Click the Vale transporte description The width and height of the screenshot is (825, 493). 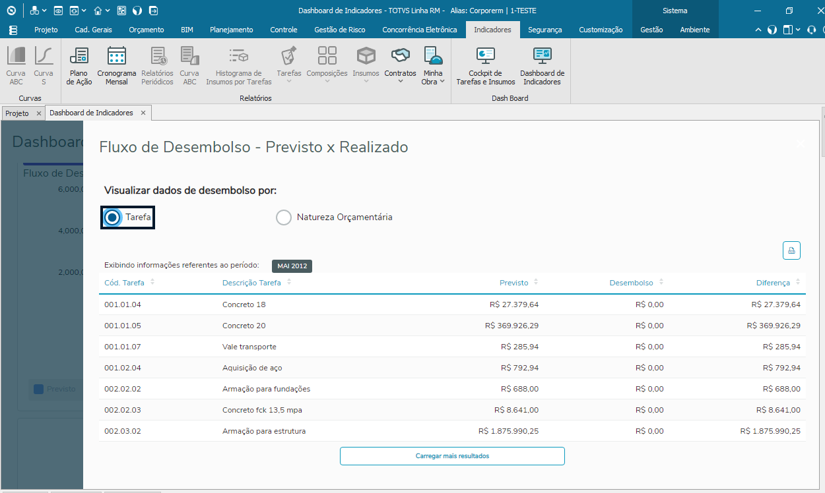click(x=249, y=347)
